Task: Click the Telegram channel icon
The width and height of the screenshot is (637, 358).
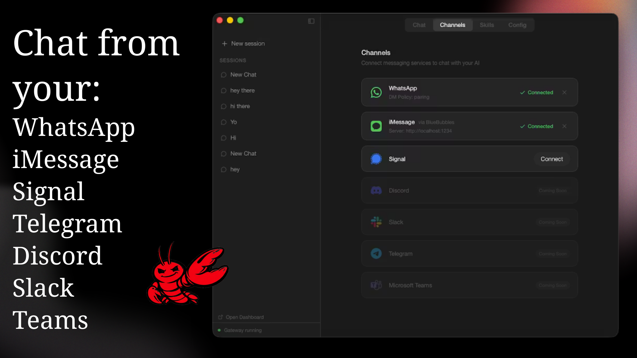Action: 376,254
